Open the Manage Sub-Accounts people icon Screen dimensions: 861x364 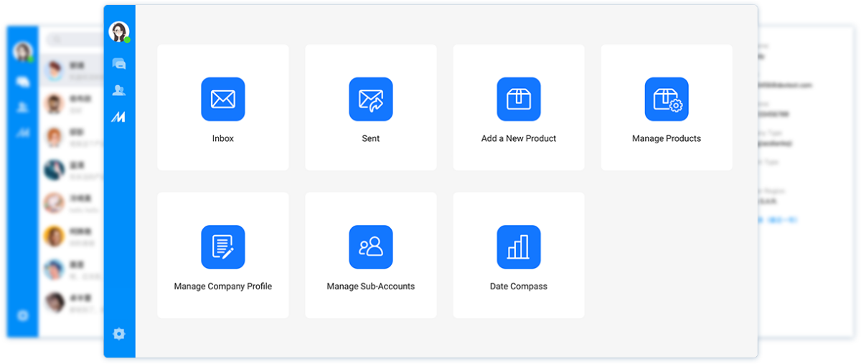pyautogui.click(x=370, y=246)
